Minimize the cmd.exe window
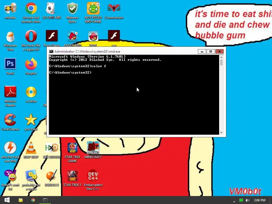272x204 pixels. [x=202, y=51]
